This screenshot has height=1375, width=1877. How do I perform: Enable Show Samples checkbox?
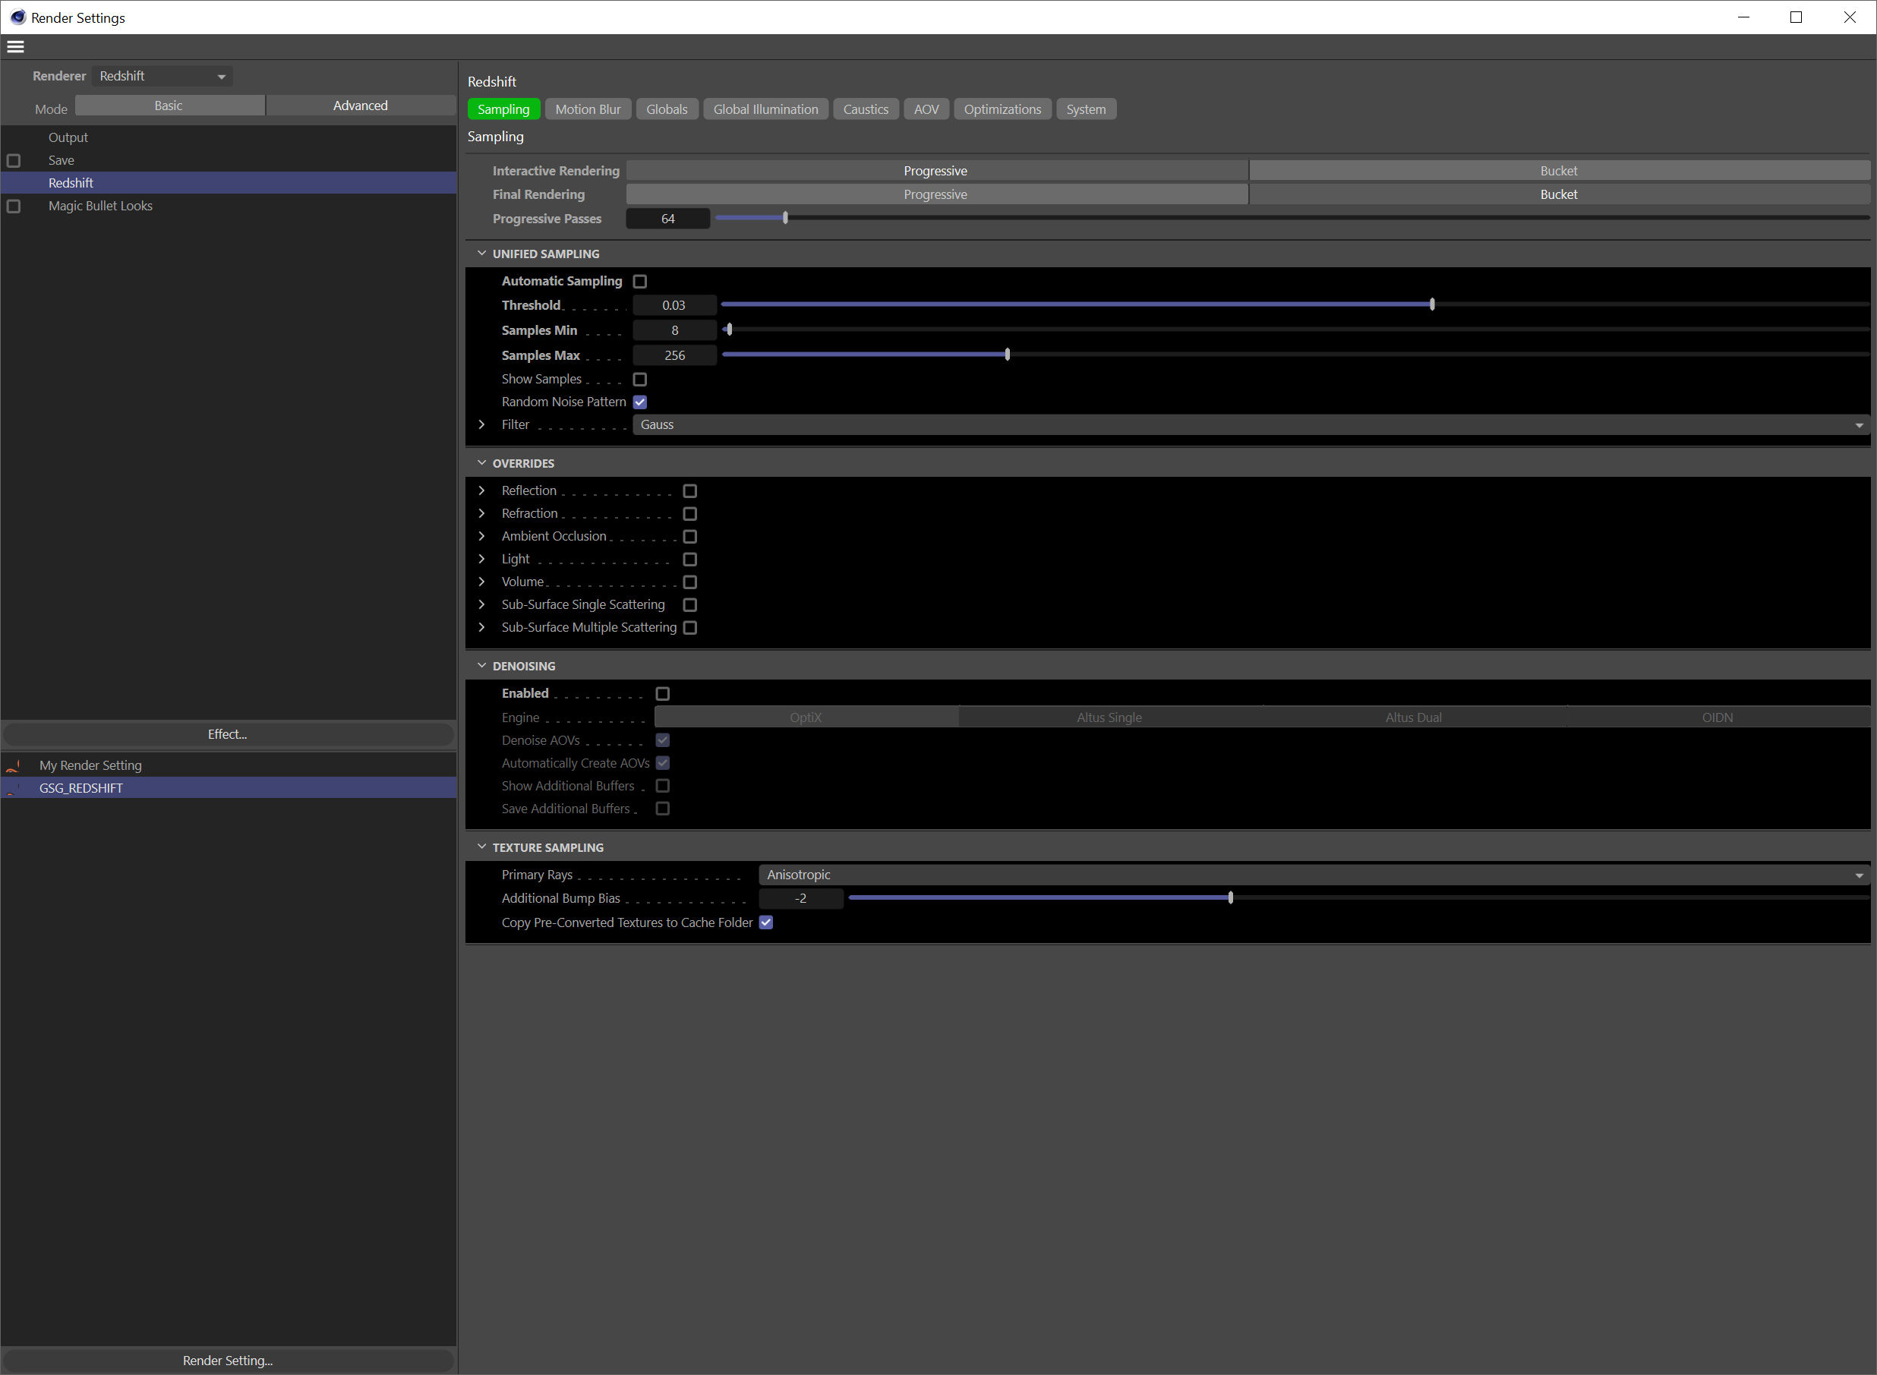coord(640,380)
